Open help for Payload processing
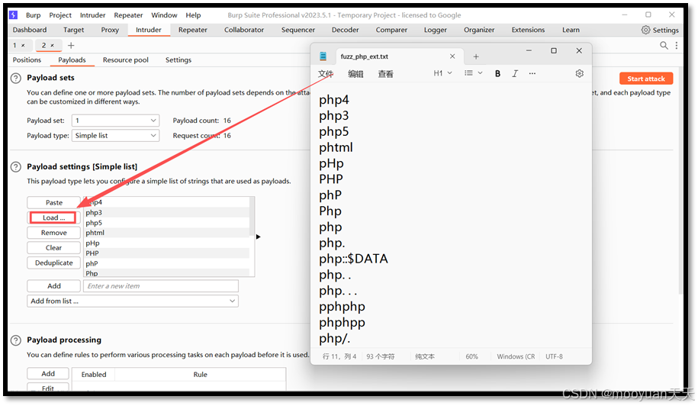Image resolution: width=698 pixels, height=406 pixels. (15, 340)
